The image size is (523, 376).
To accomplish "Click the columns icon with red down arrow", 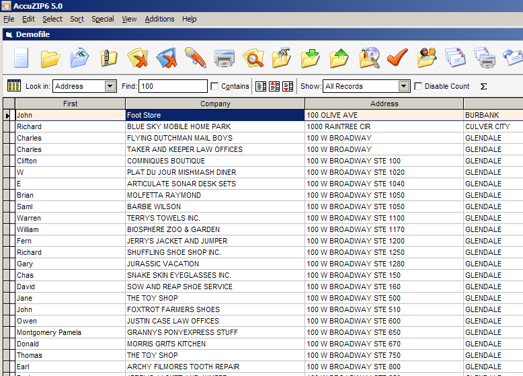I will point(288,86).
